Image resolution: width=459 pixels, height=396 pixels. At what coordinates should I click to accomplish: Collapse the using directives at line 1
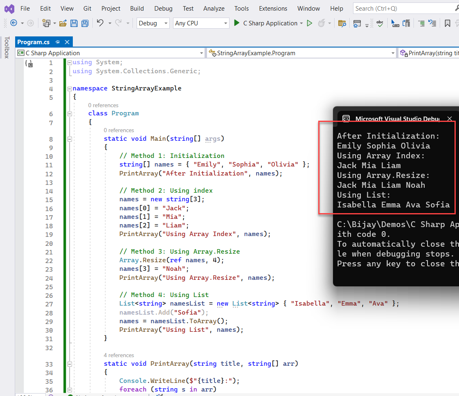coord(70,63)
